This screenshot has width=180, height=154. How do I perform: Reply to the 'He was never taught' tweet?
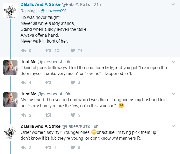click(24, 50)
